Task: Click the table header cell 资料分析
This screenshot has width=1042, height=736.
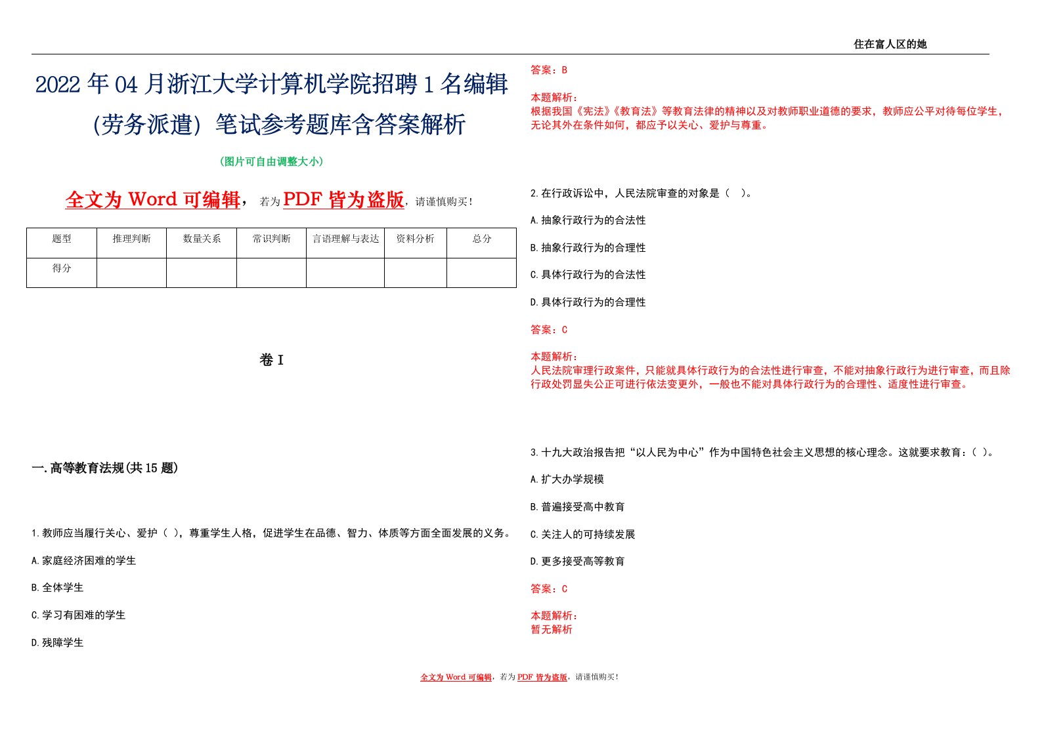Action: pyautogui.click(x=416, y=239)
